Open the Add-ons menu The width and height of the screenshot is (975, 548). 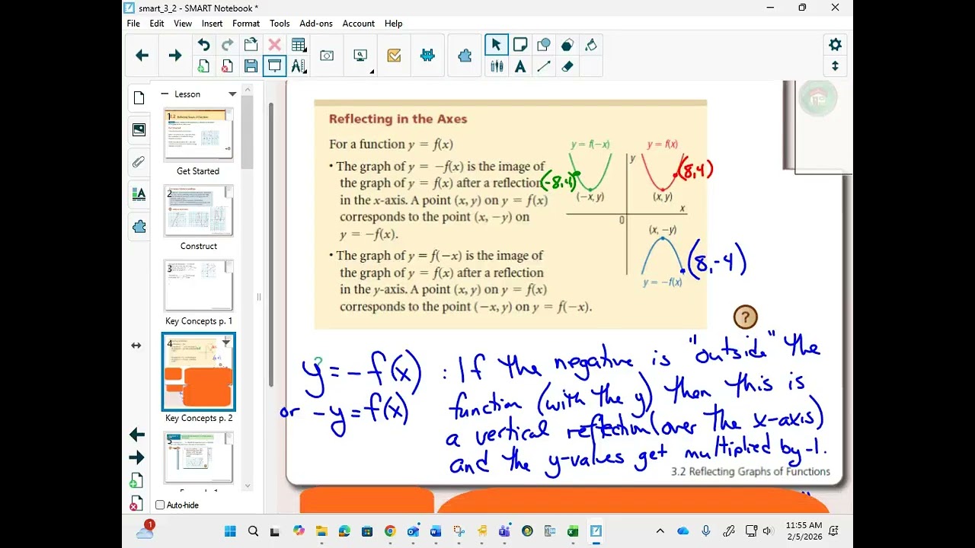316,24
